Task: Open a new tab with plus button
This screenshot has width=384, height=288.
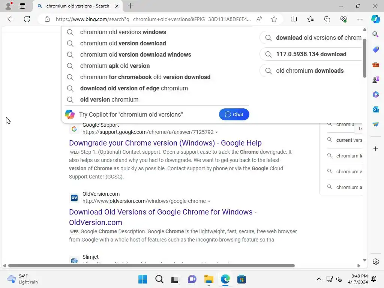Action: [x=131, y=6]
